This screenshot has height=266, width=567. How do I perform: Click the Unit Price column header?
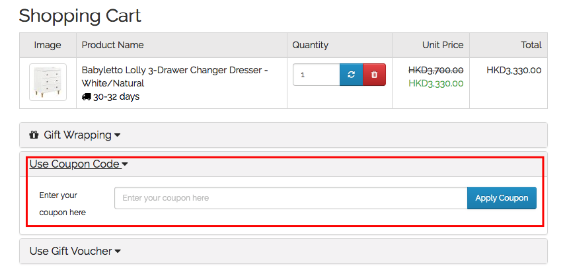coord(443,45)
